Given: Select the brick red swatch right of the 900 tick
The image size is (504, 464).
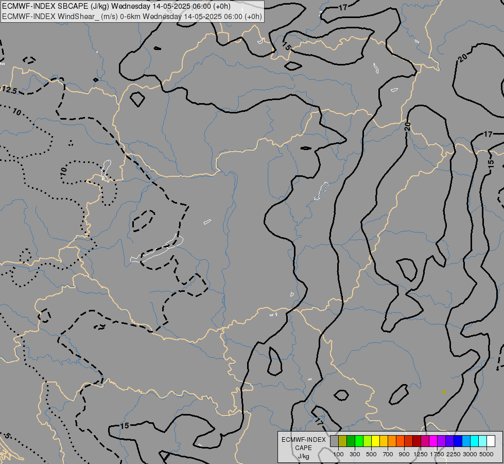Looking at the screenshot, I should (x=409, y=441).
